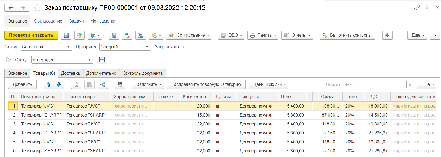441x157 pixels.
Task: Expand the Приоритет dropdown arrow
Action: click(x=147, y=47)
